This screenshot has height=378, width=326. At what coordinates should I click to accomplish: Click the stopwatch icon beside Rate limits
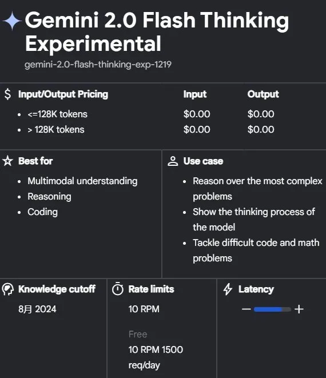pyautogui.click(x=118, y=289)
